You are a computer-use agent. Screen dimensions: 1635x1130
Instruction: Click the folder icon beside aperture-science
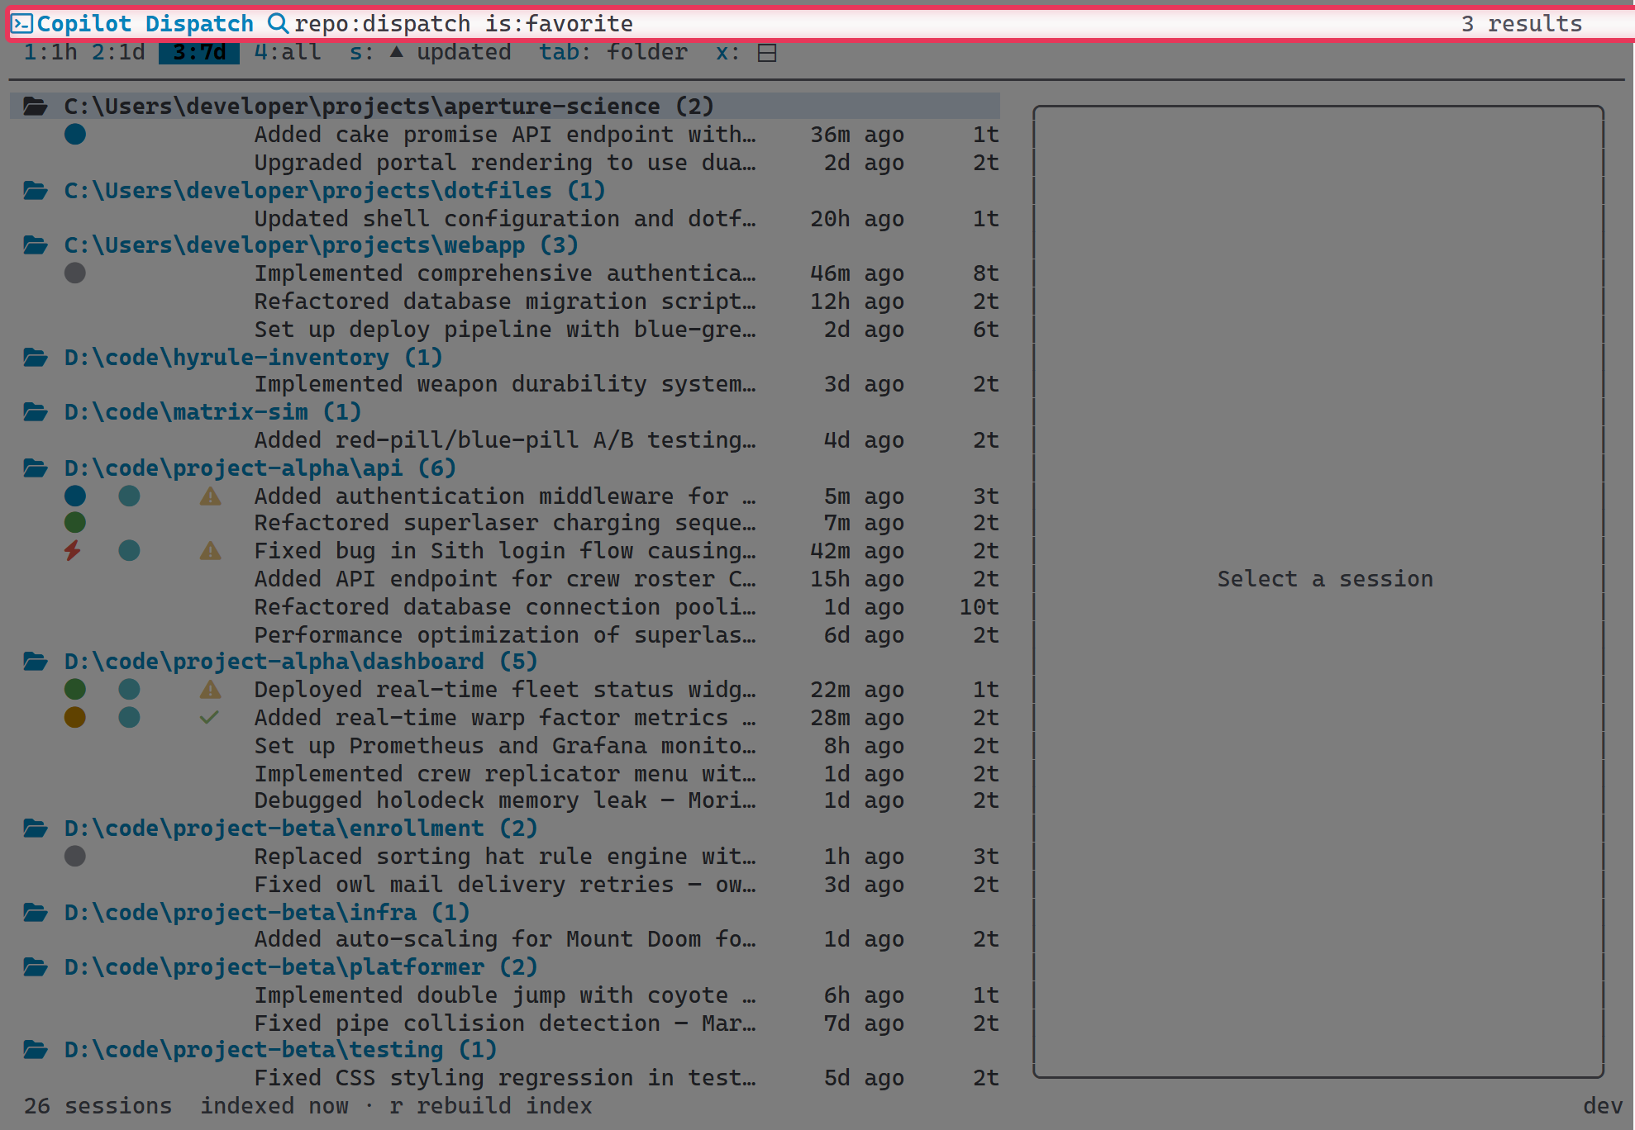pyautogui.click(x=36, y=106)
